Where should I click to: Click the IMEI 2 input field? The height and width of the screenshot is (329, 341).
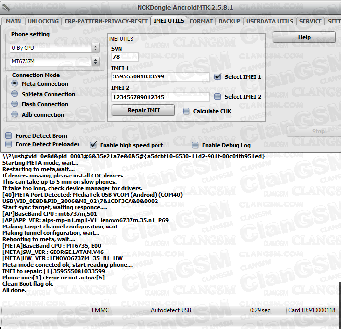[160, 97]
